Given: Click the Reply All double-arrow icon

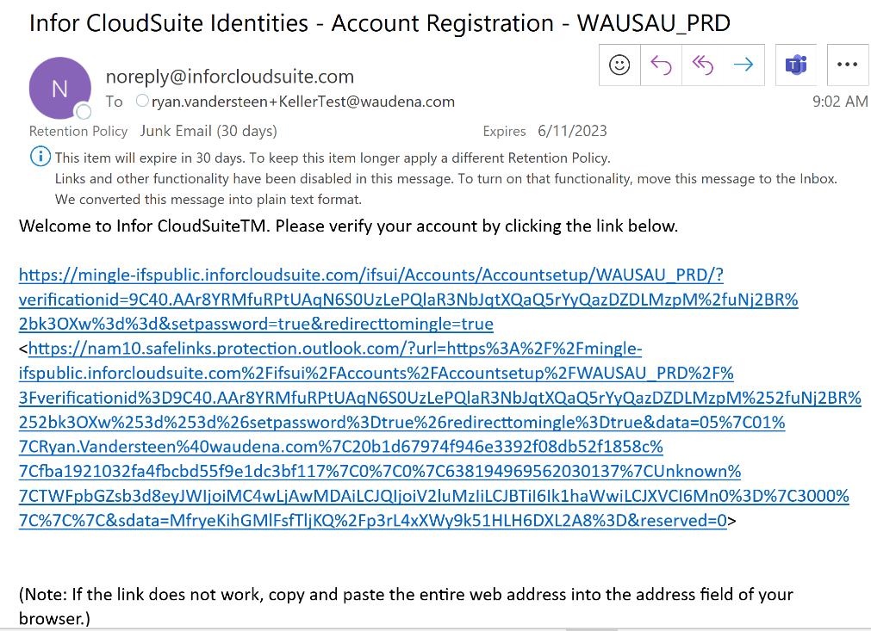Looking at the screenshot, I should pos(702,65).
